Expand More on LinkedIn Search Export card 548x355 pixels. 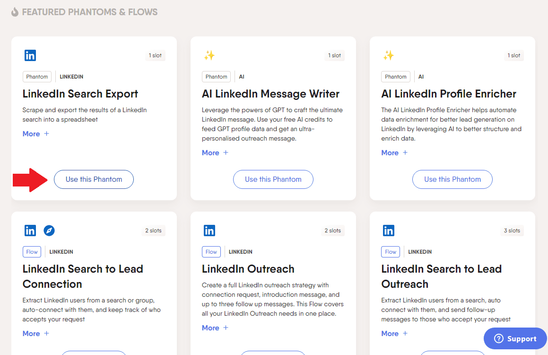pos(35,134)
